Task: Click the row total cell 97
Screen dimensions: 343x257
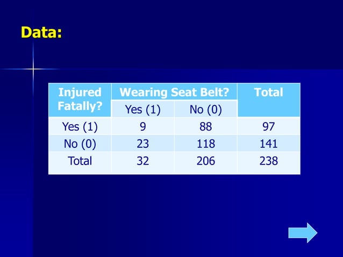Action: 268,127
